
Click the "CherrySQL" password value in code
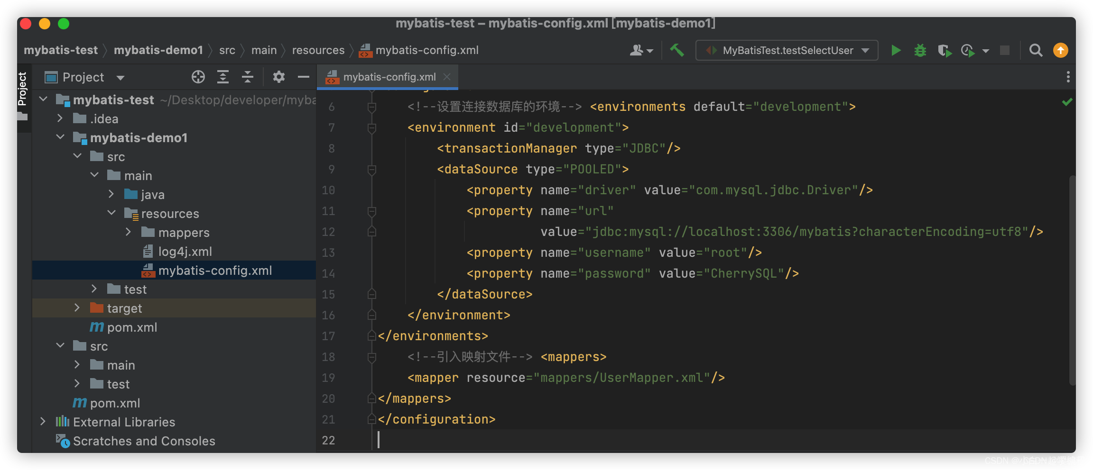[x=744, y=274]
